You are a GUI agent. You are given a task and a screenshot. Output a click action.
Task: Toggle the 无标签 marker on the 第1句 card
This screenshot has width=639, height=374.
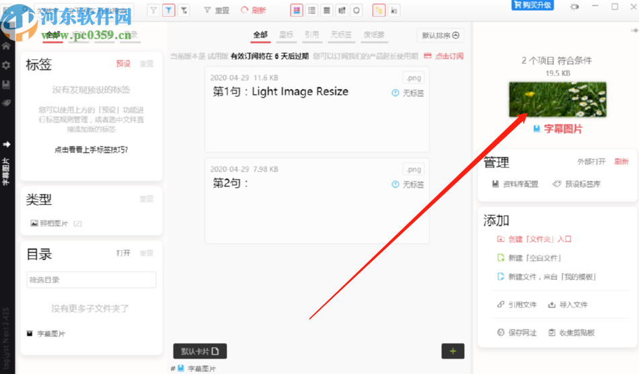click(408, 93)
